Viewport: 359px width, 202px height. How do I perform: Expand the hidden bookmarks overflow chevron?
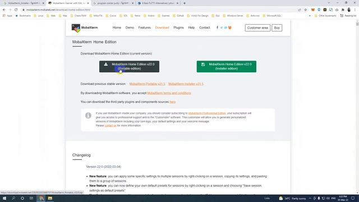(x=310, y=16)
